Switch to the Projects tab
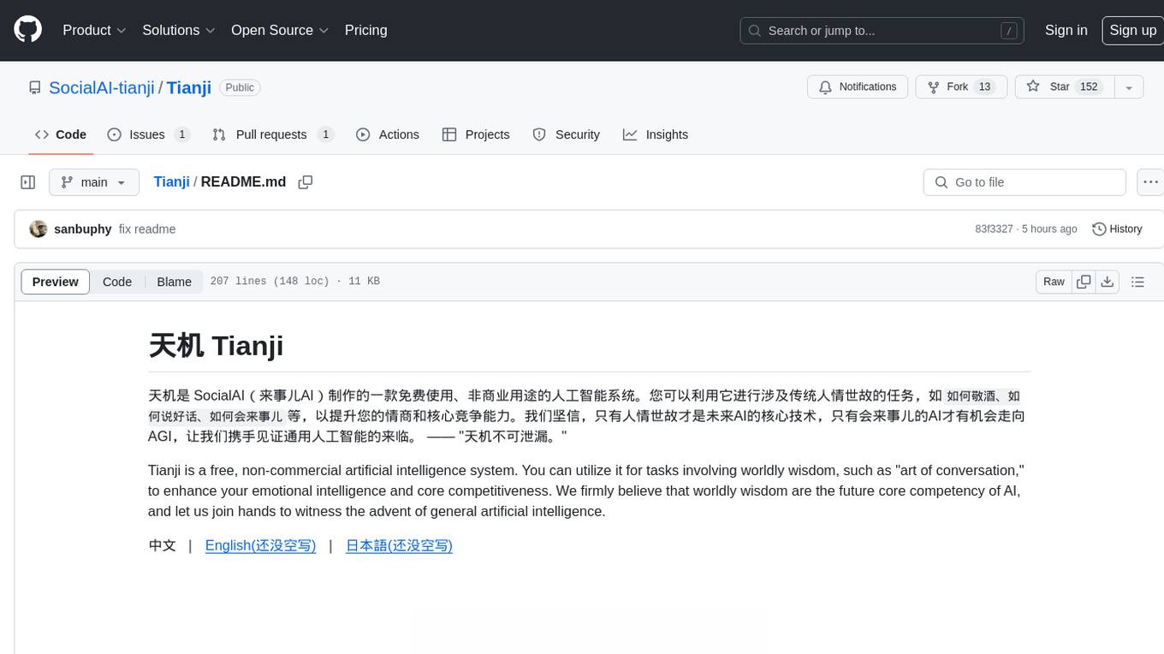The image size is (1164, 654). click(476, 134)
